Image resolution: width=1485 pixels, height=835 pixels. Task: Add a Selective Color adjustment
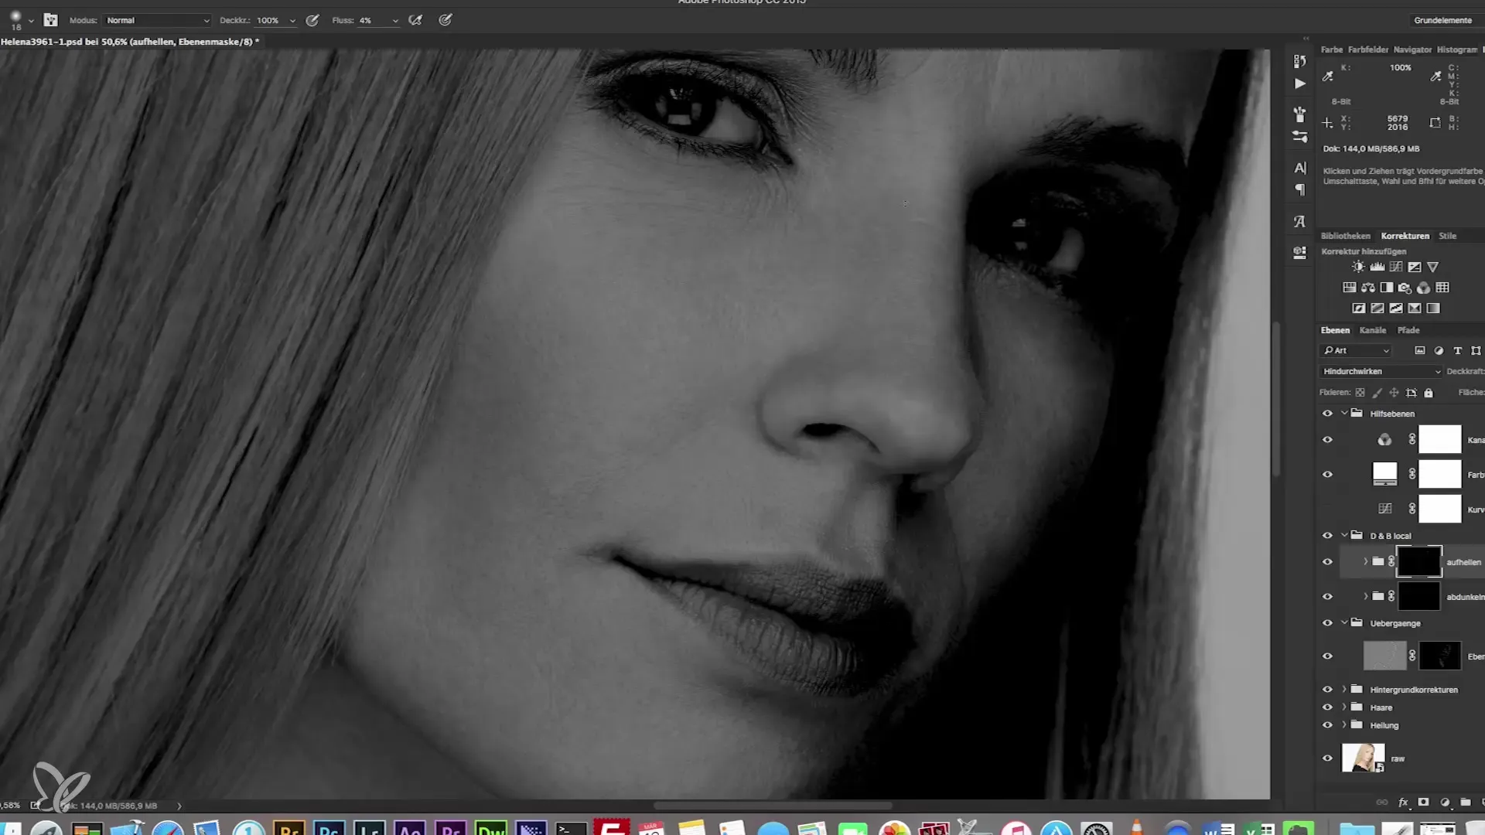click(1415, 308)
